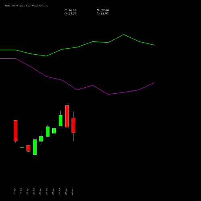The width and height of the screenshot is (201, 201).
Task: Click the close value C: 16.60
Action: point(70,10)
